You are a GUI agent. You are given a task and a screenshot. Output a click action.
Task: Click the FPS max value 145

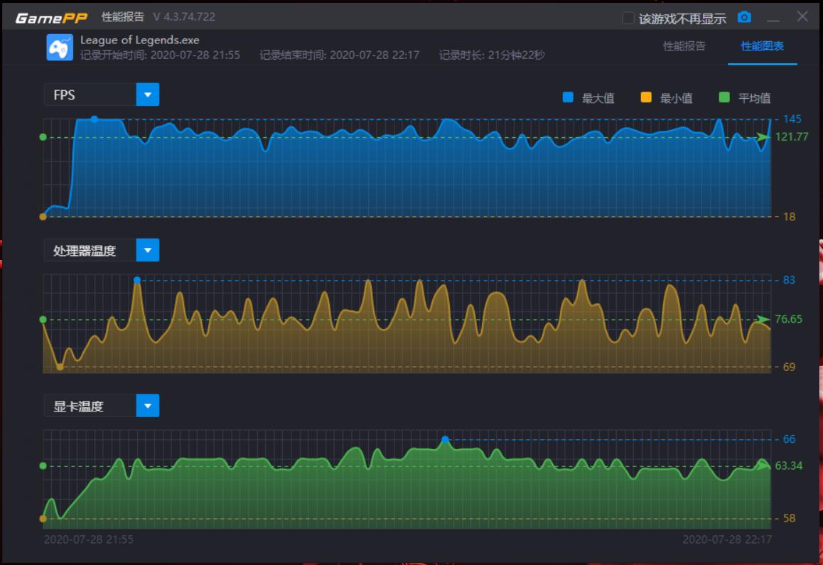click(792, 119)
